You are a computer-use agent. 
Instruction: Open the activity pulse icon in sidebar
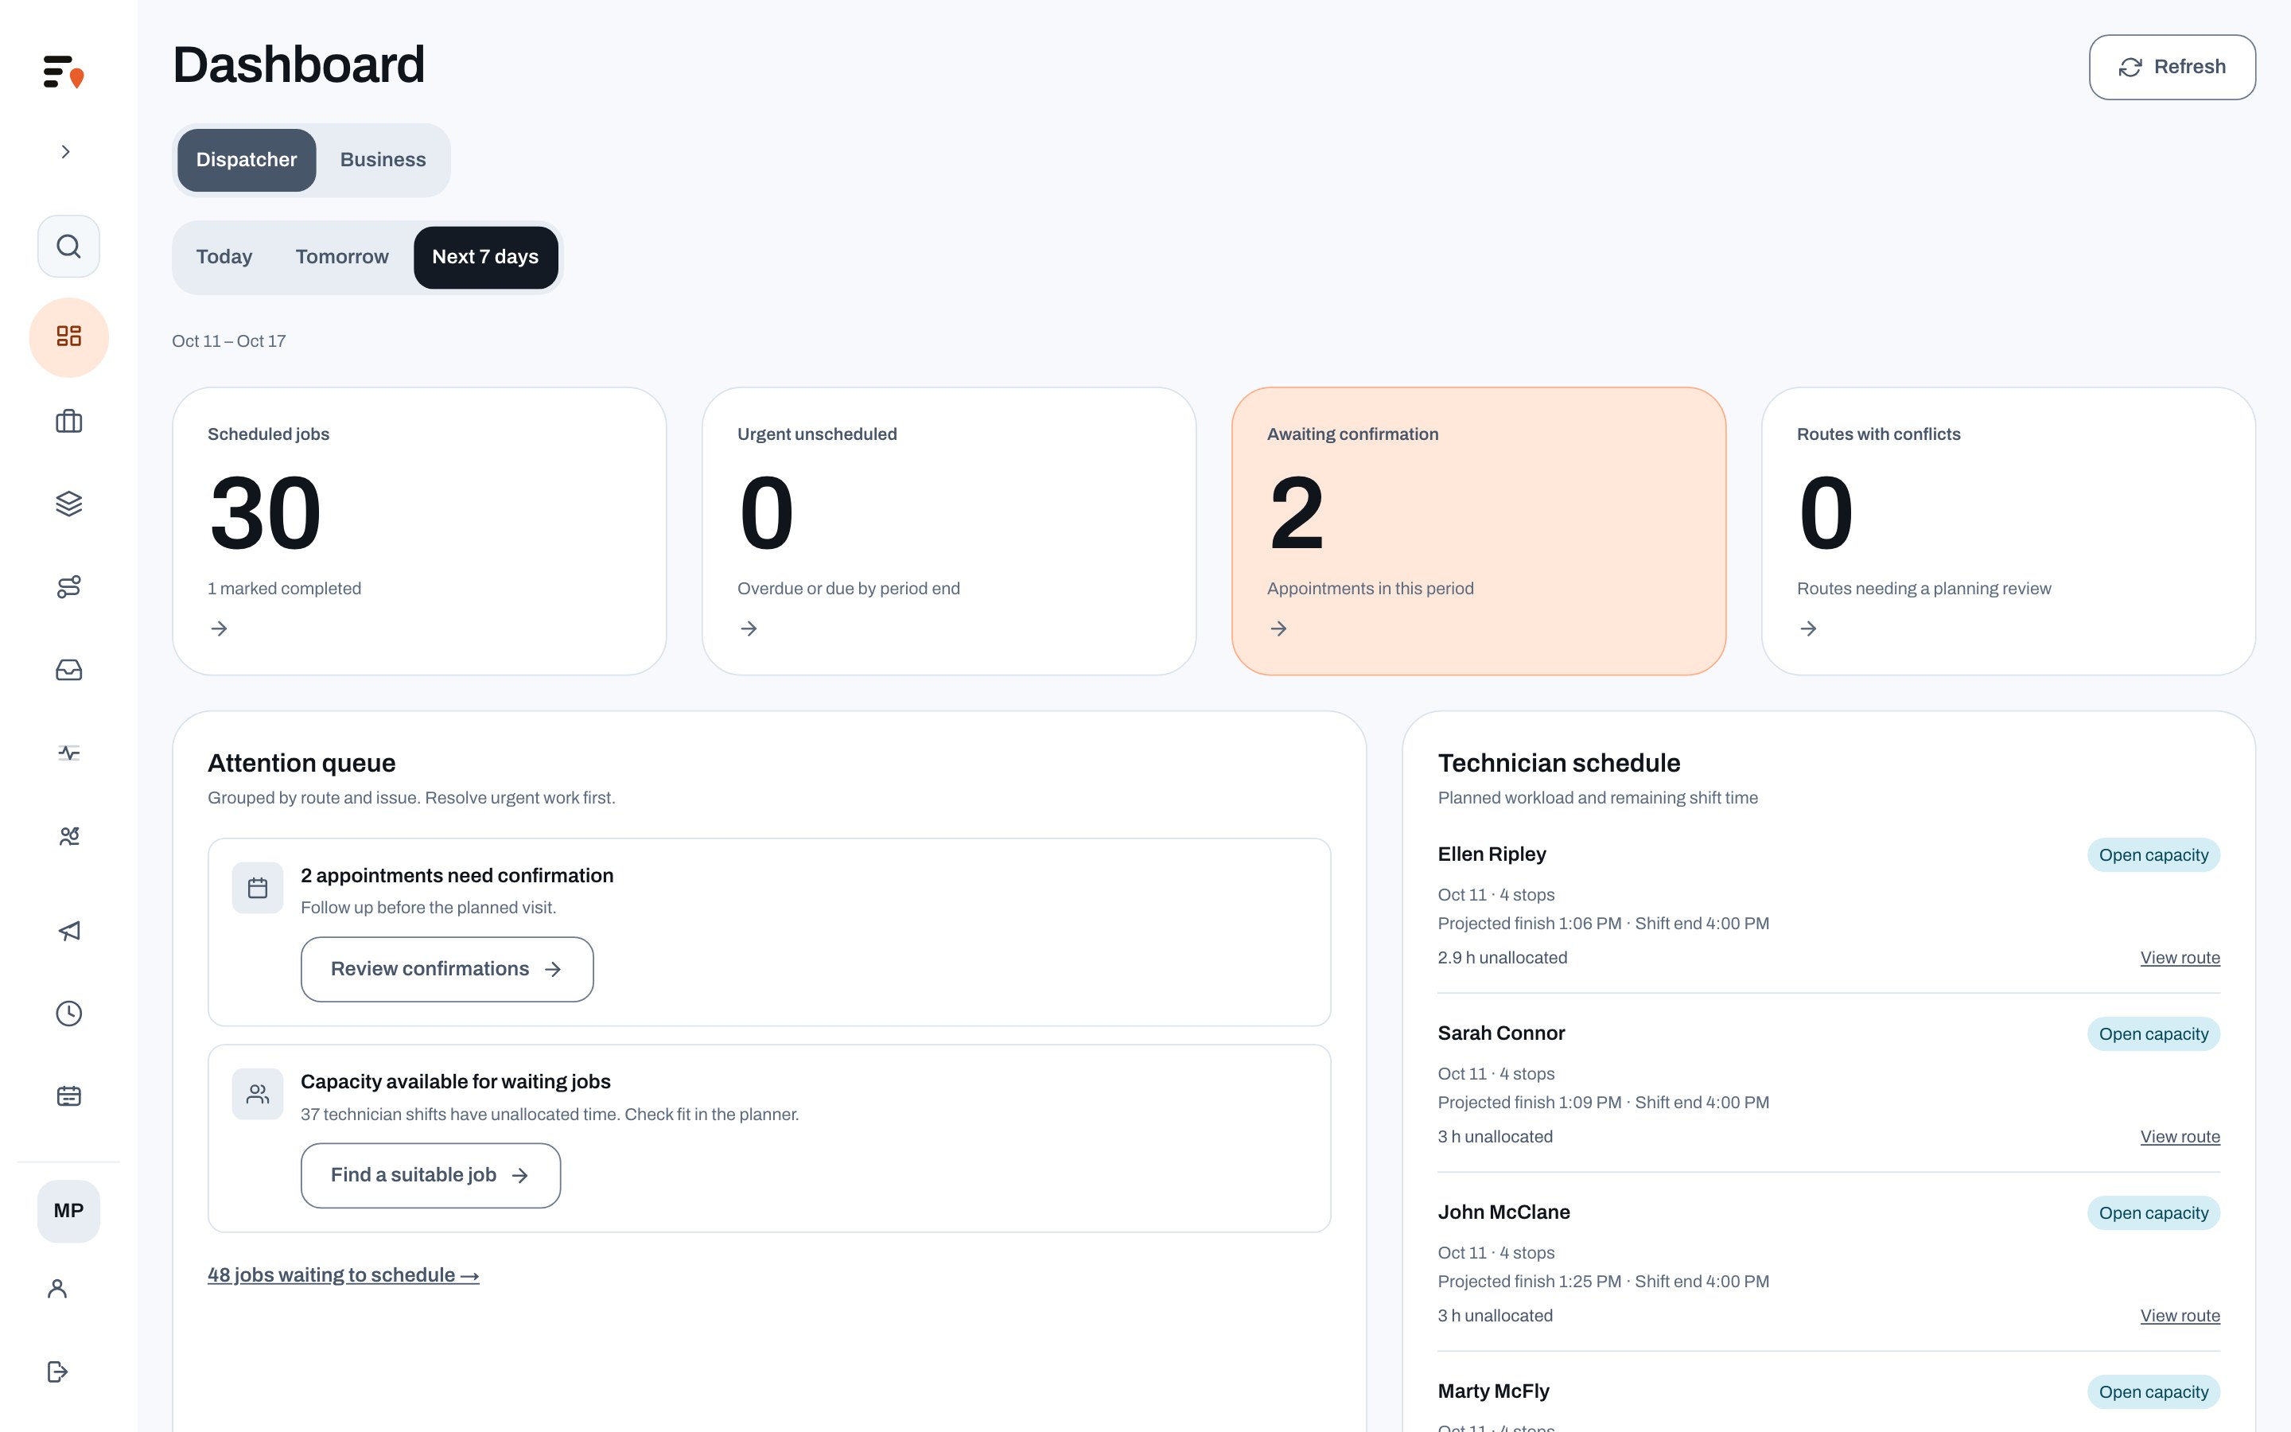click(68, 753)
